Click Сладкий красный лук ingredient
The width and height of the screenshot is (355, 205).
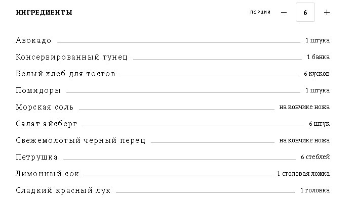(x=63, y=190)
